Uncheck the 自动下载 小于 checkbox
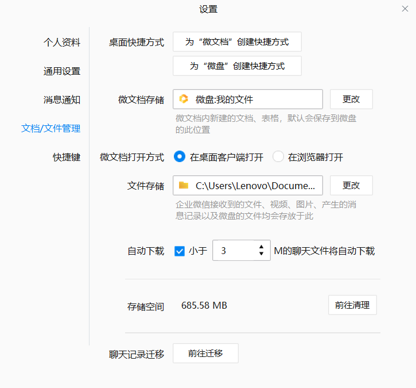416x388 pixels. coord(180,251)
